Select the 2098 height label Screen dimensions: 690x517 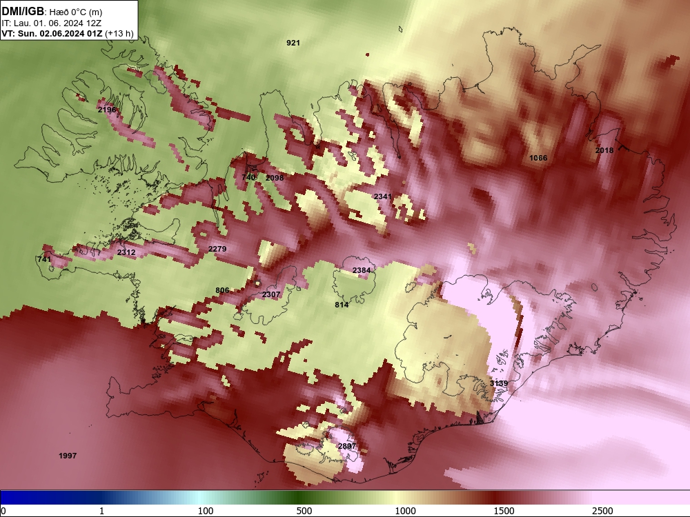[x=275, y=178]
